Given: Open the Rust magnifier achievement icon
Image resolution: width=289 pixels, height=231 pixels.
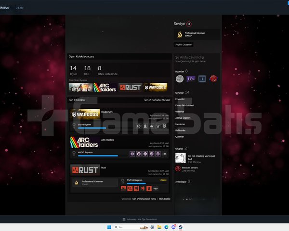Looking at the screenshot, I should pos(130,189).
